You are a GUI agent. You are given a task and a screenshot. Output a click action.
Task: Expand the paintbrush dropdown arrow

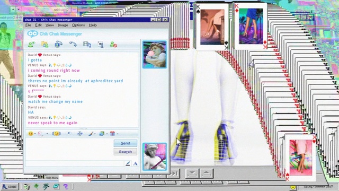(x=95, y=134)
